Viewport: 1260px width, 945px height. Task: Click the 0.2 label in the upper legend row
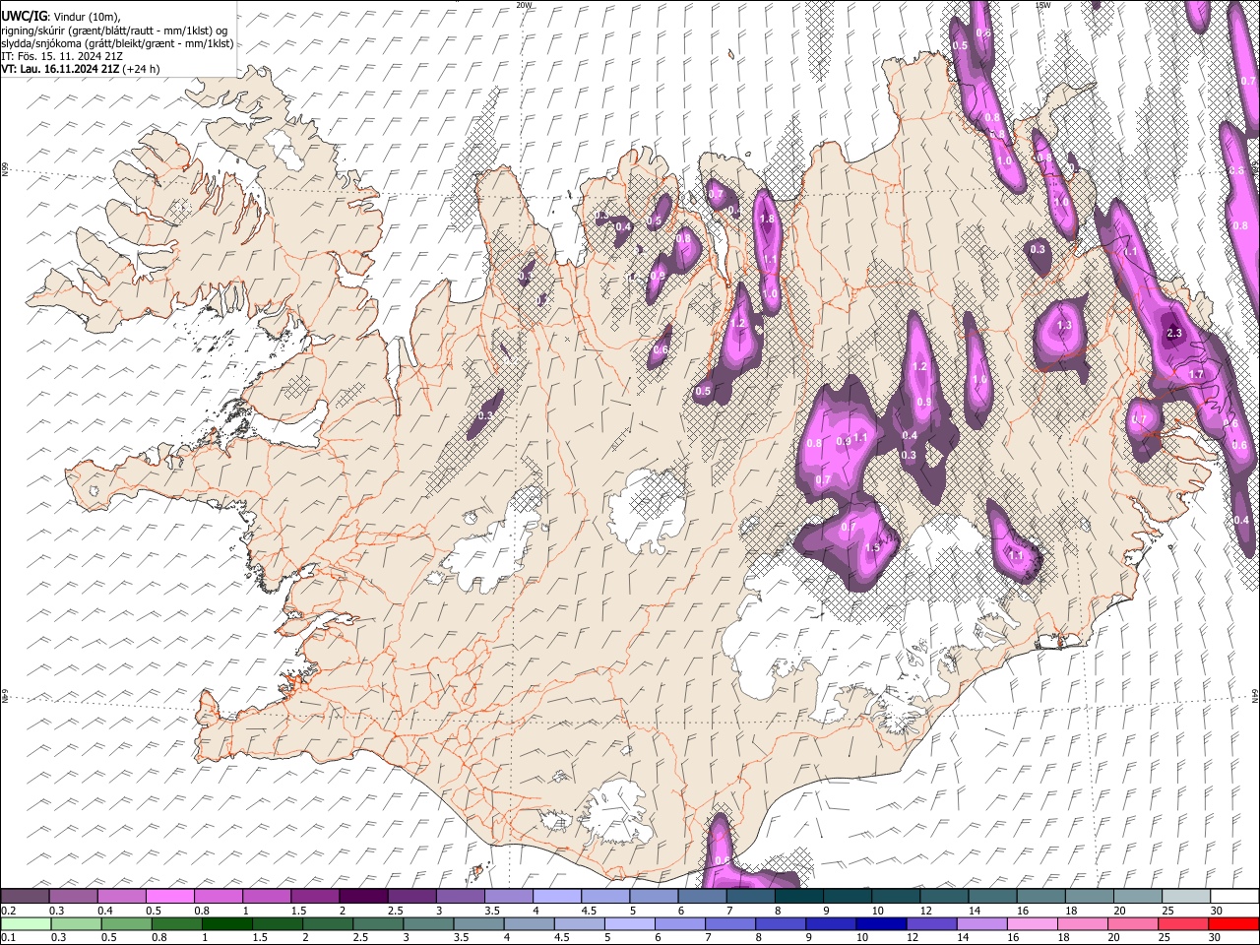point(8,911)
